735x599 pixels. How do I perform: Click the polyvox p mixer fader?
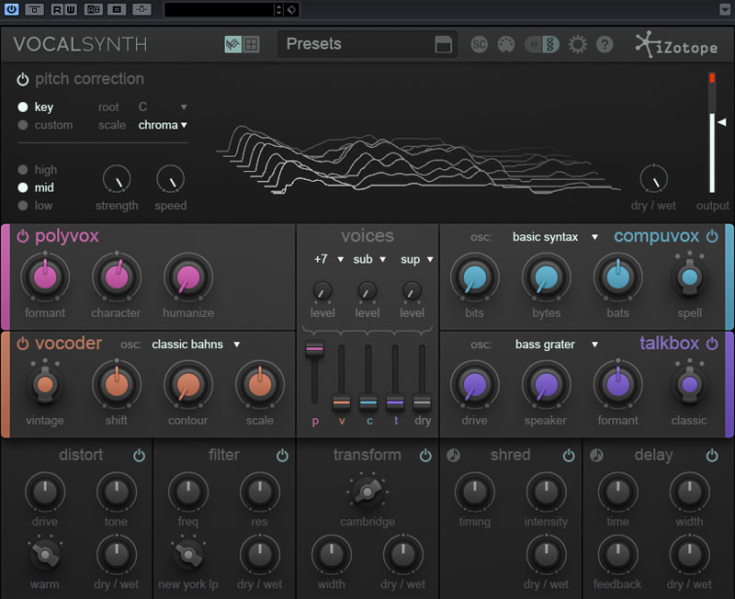(x=314, y=349)
